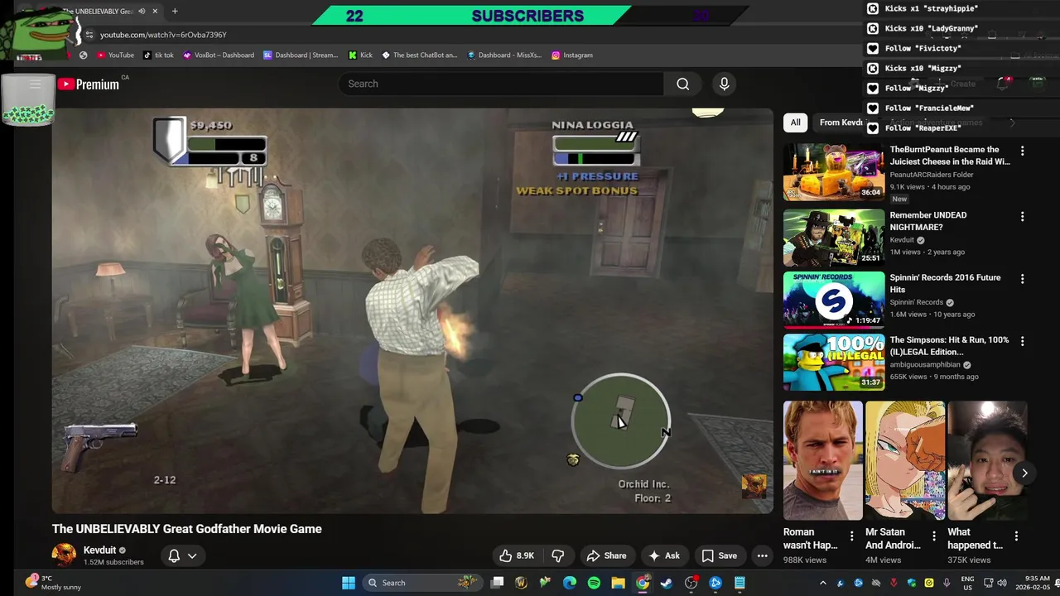Open TheBurntPeanut raid video thumbnail
Screen dimensions: 1060x596
click(834, 172)
